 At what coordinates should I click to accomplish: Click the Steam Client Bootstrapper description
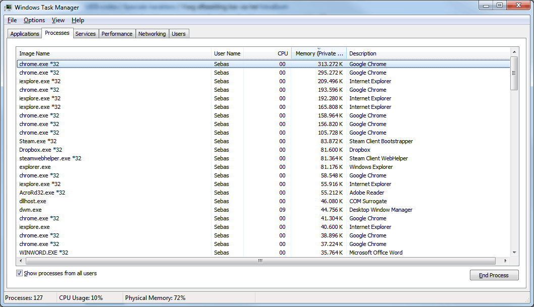[381, 141]
